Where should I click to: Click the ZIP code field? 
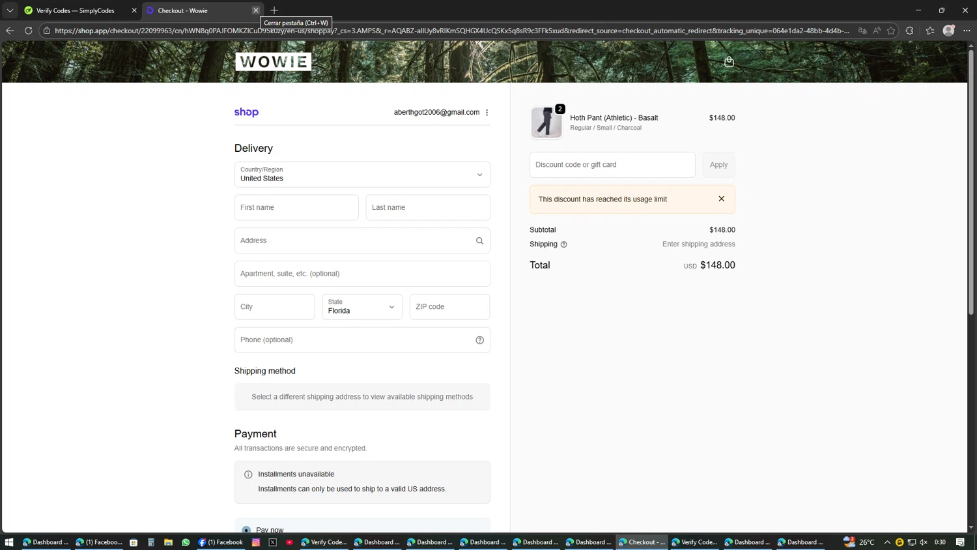click(449, 307)
